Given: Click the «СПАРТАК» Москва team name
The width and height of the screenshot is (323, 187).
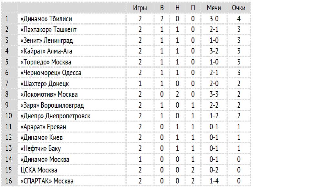Looking at the screenshot, I should (47, 181).
